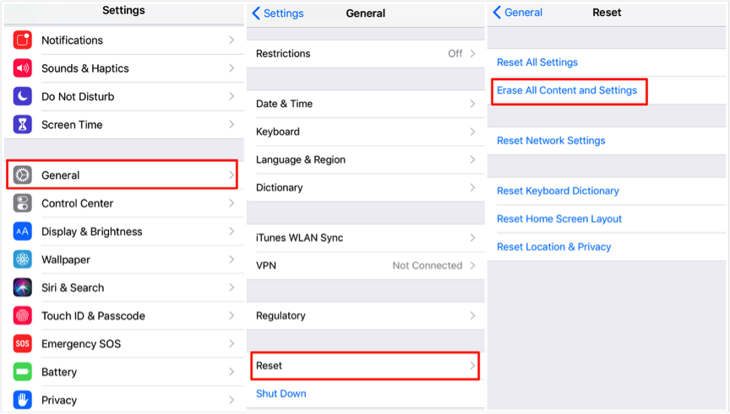Open the Notifications icon in Settings
The height and width of the screenshot is (414, 730).
coord(22,40)
